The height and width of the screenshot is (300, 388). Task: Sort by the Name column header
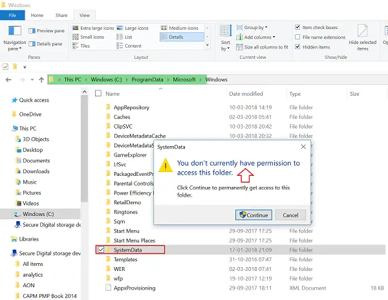[113, 94]
